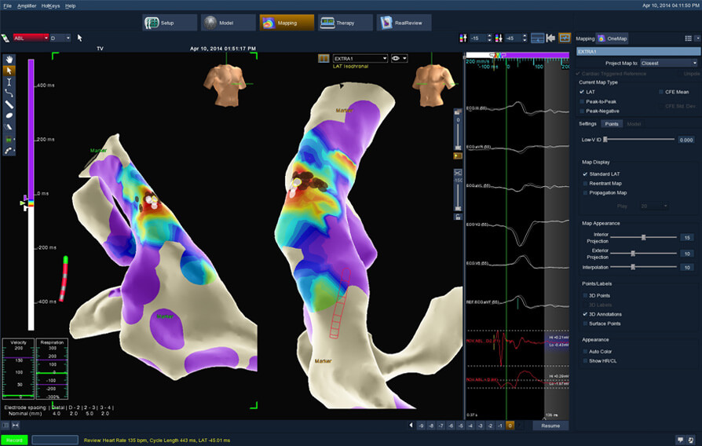Click the green Record button
702x446 pixels.
pos(14,440)
